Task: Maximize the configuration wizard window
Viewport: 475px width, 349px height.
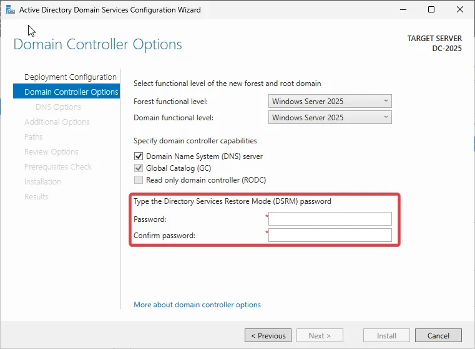Action: (x=431, y=10)
